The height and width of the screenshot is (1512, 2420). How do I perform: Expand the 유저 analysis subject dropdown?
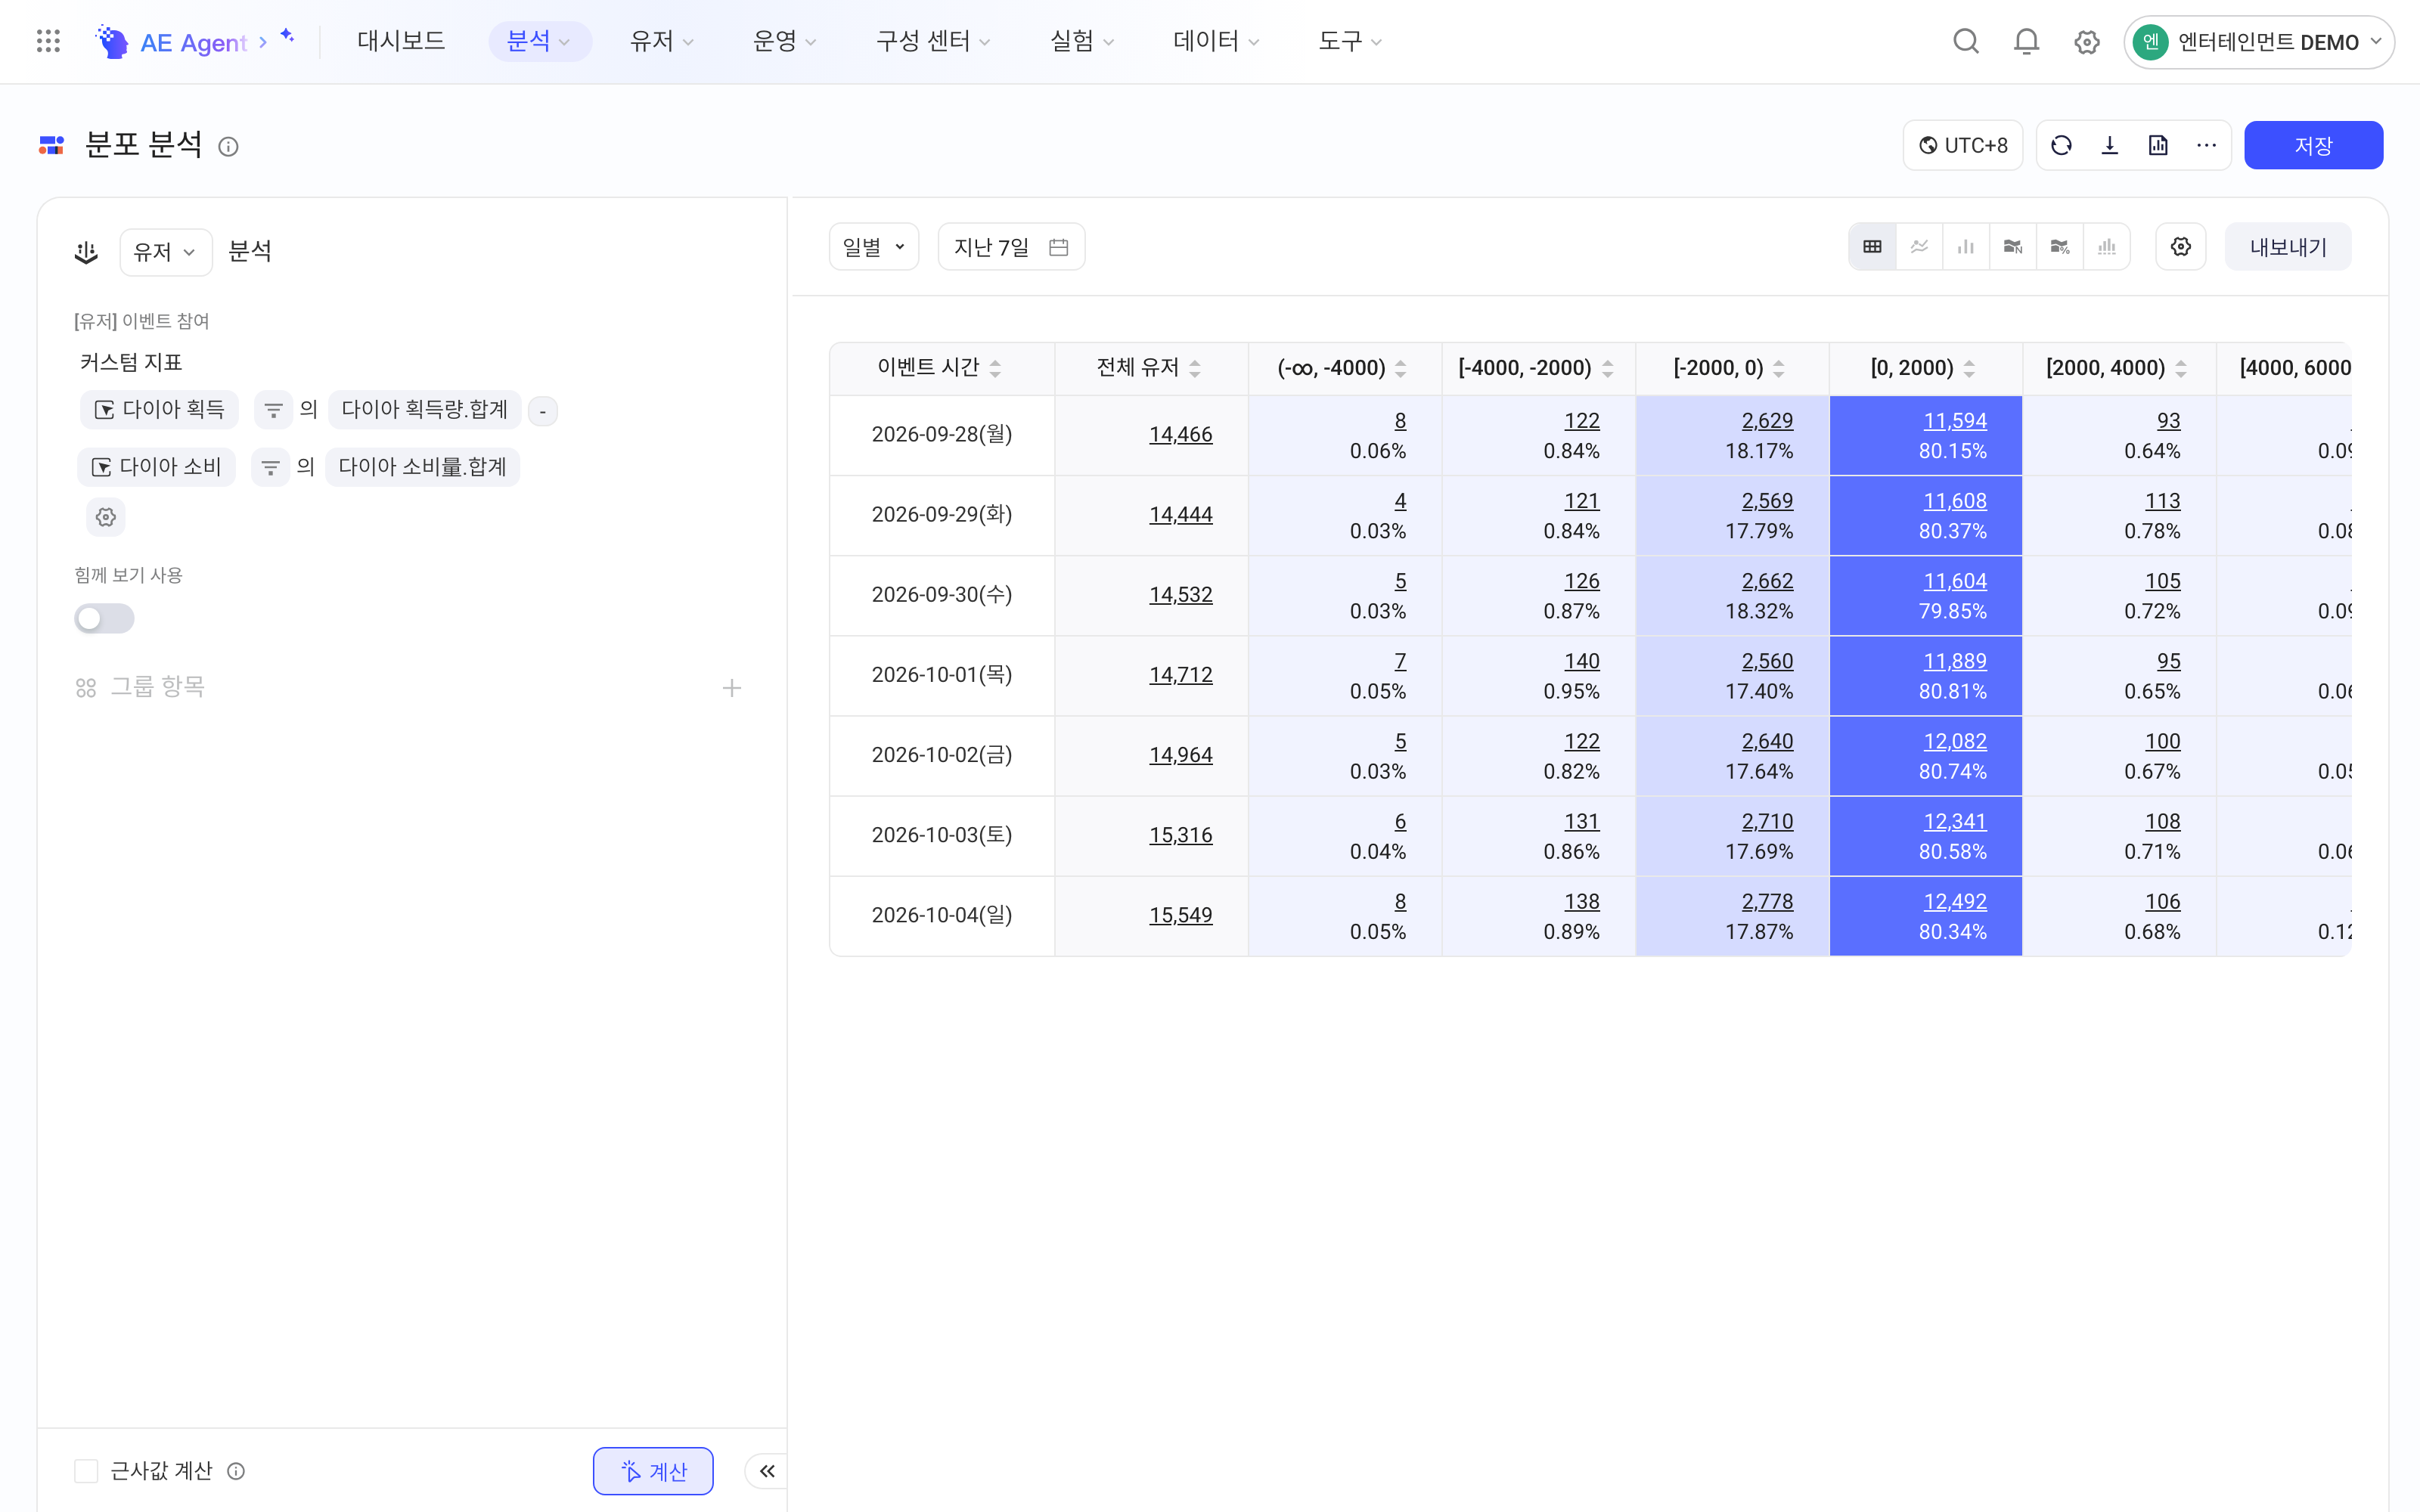pyautogui.click(x=165, y=252)
